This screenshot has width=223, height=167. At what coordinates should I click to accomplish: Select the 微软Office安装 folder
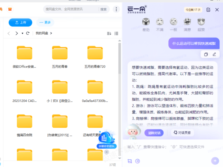pos(25,57)
